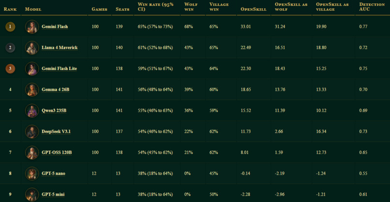The image size is (390, 202).
Task: Sort by OpenSkill as wolf header
Action: pyautogui.click(x=291, y=7)
